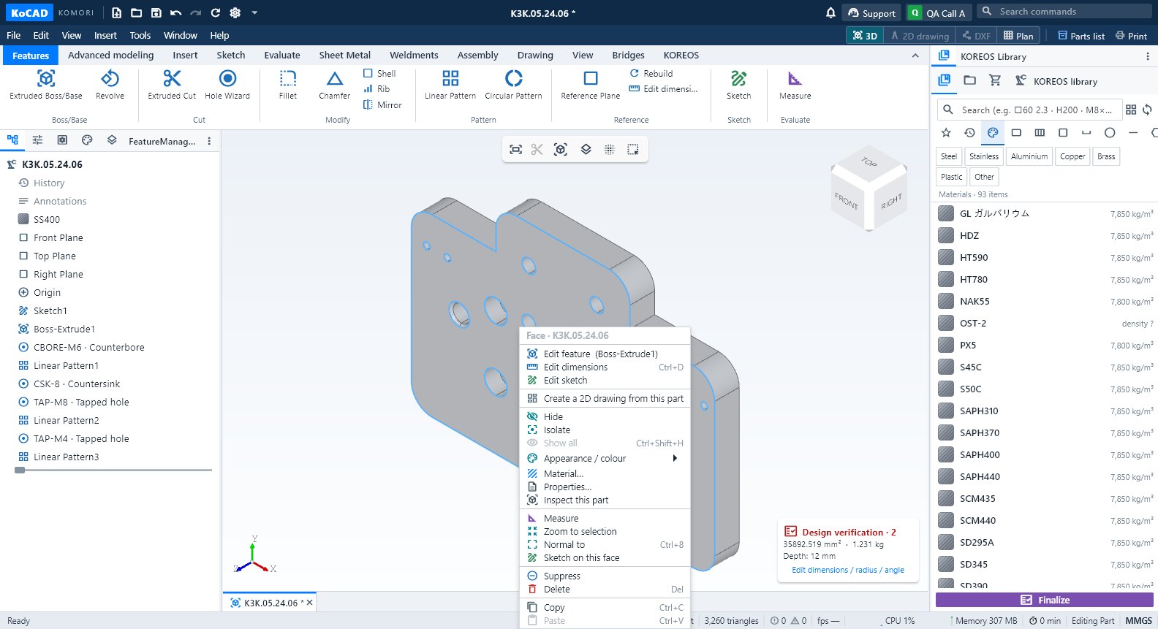This screenshot has height=629, width=1158.
Task: Click the Revolve tool icon
Action: coord(110,78)
